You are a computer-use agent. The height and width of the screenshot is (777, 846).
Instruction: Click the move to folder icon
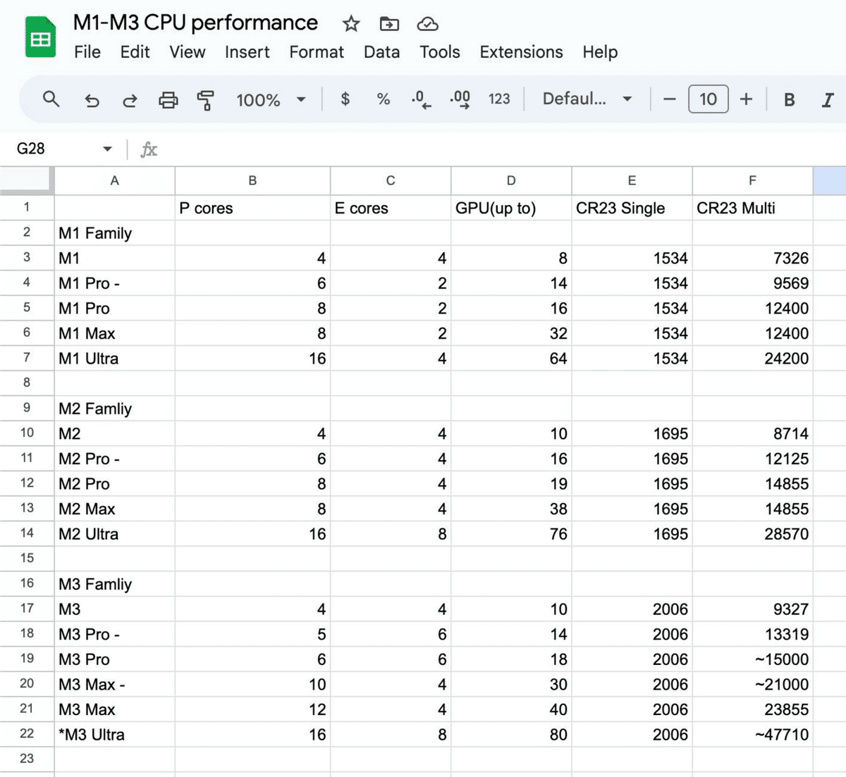click(389, 24)
